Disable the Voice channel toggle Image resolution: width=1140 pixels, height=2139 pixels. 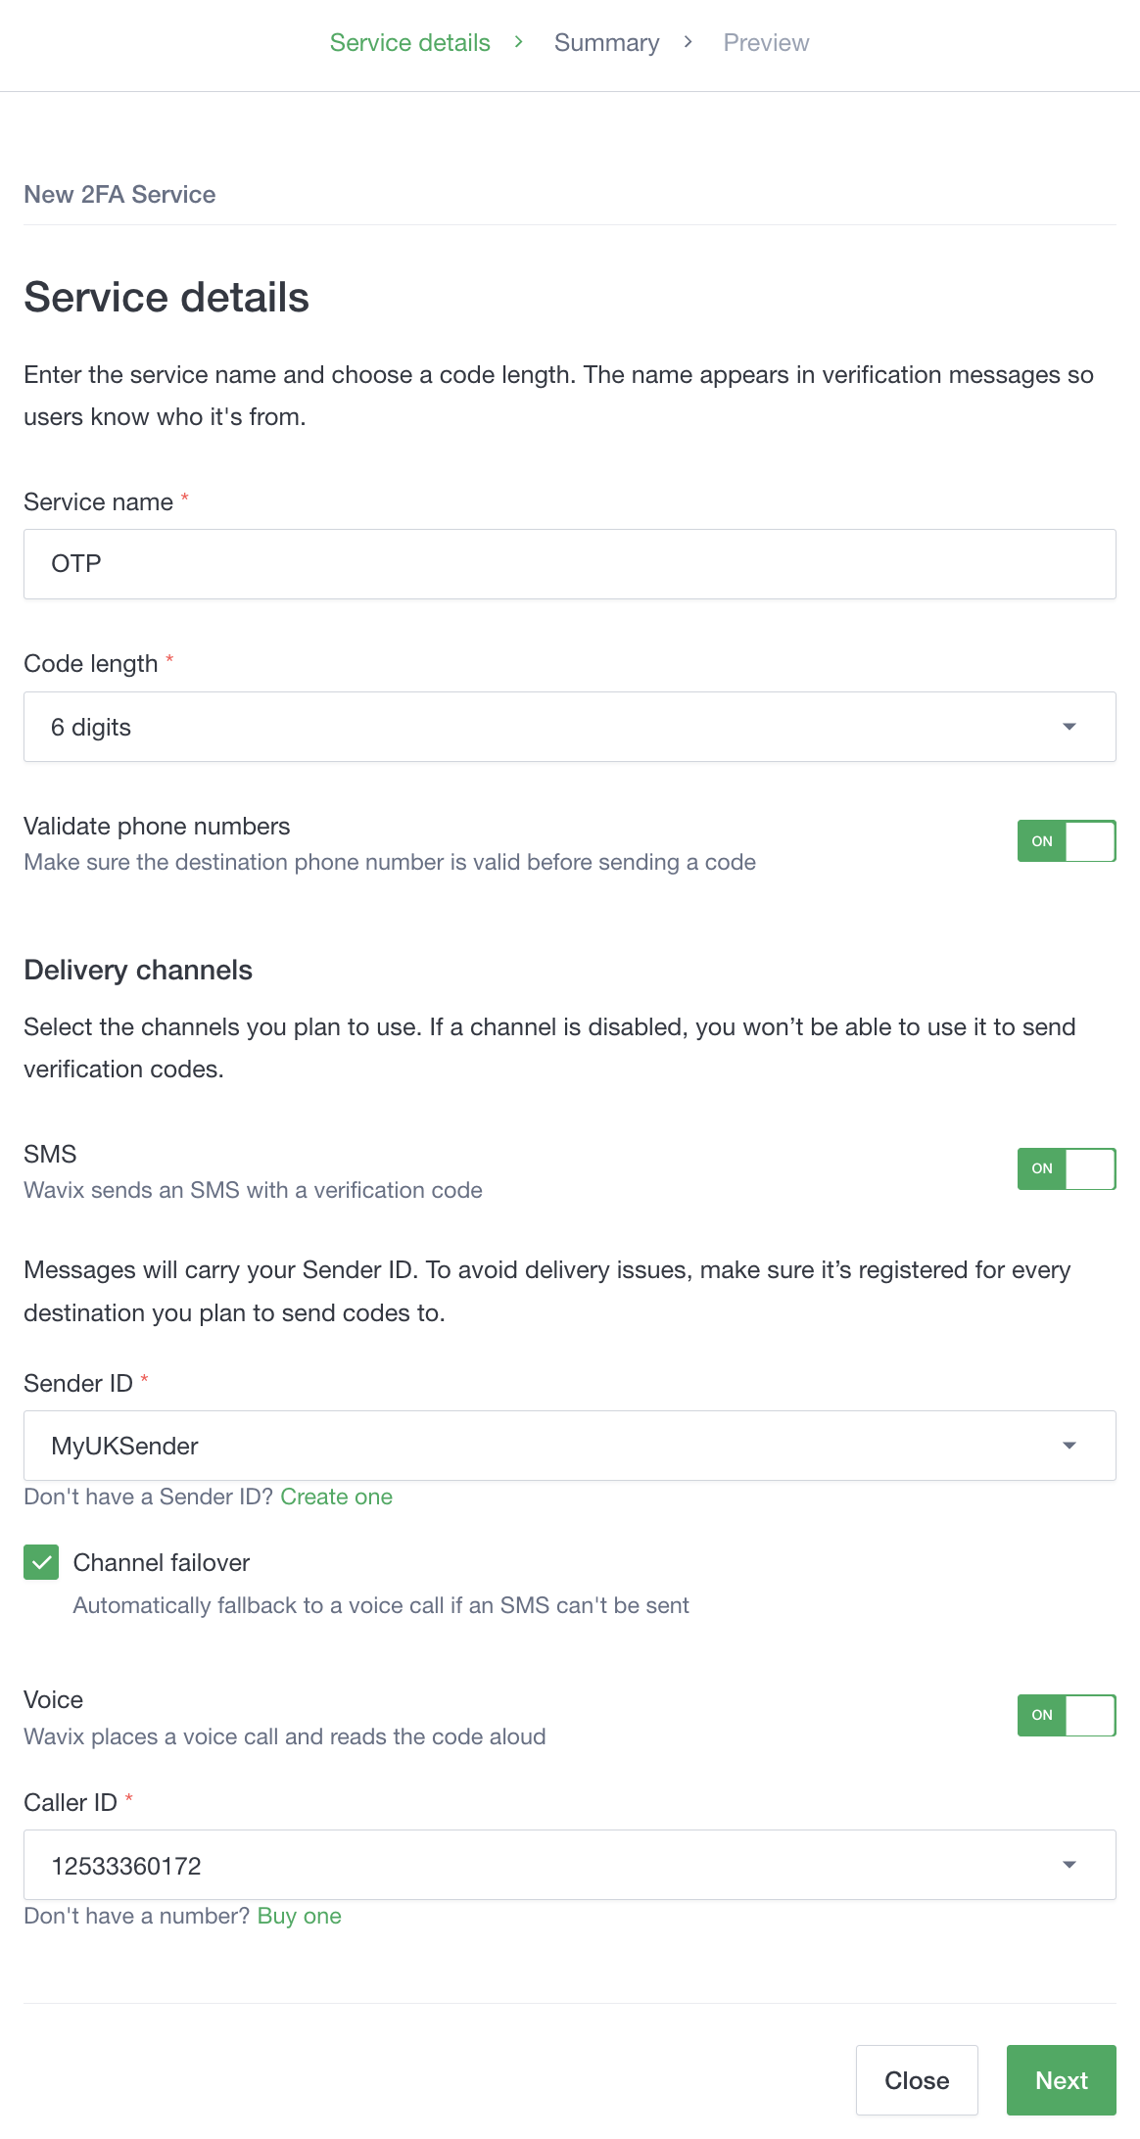[x=1066, y=1715]
